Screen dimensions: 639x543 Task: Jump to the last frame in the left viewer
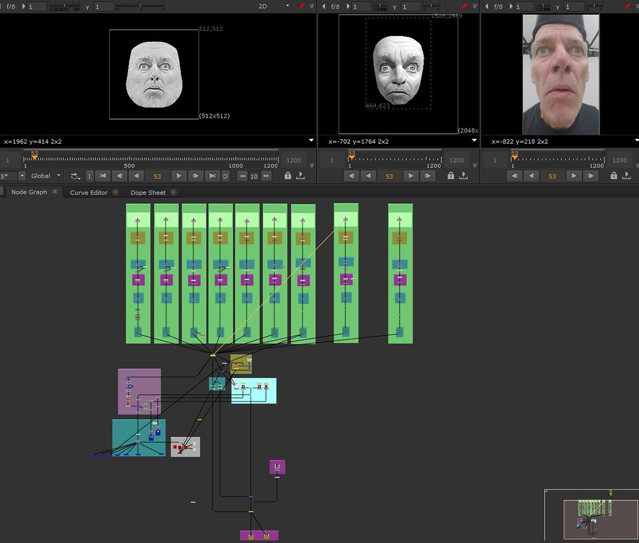pyautogui.click(x=212, y=176)
